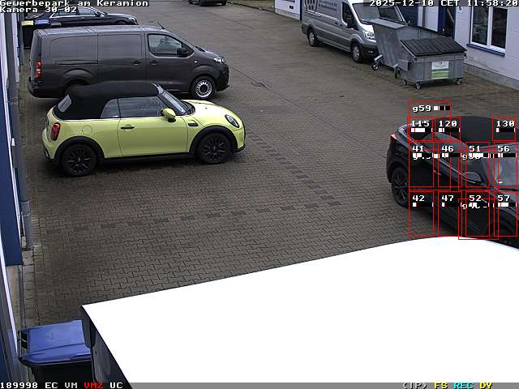
Task: Click the yellow FS status indicator
Action: click(441, 385)
